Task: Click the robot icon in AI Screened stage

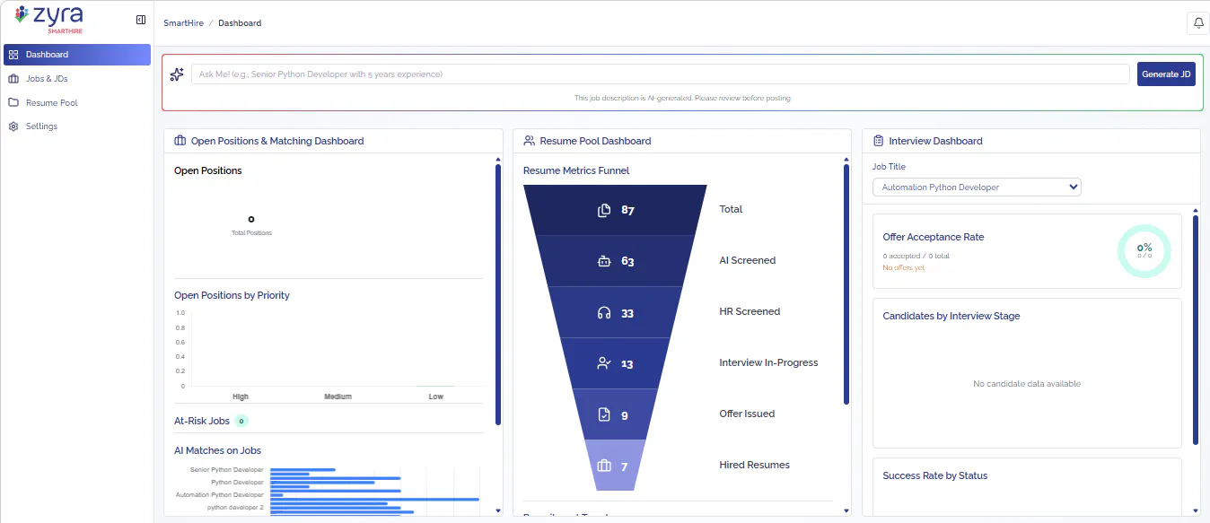Action: point(604,262)
